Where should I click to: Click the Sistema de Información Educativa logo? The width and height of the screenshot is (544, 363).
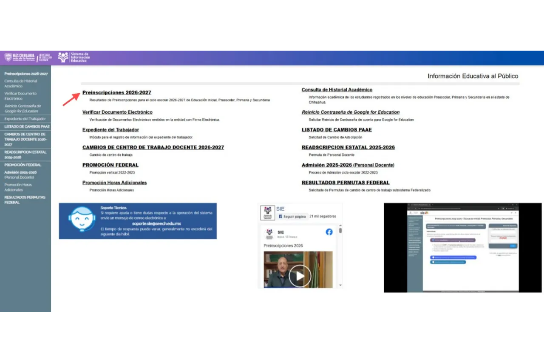point(74,57)
